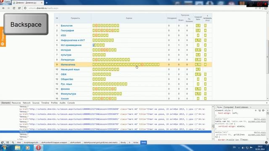Open the Информатика и ИКТ subject link
The height and width of the screenshot is (151, 269).
click(x=73, y=40)
